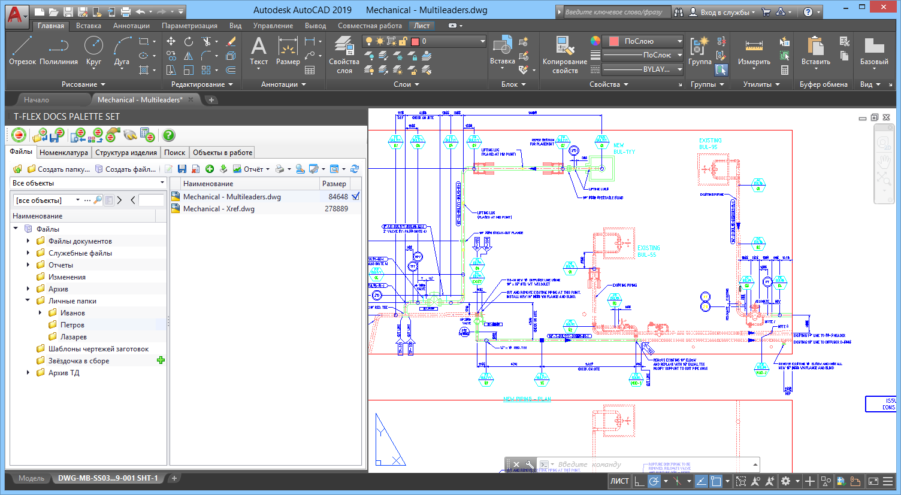
Task: Click the red layer color square
Action: [x=415, y=41]
